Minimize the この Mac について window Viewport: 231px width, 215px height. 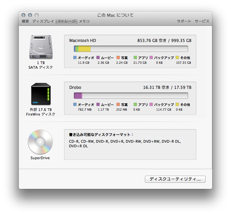30,15
